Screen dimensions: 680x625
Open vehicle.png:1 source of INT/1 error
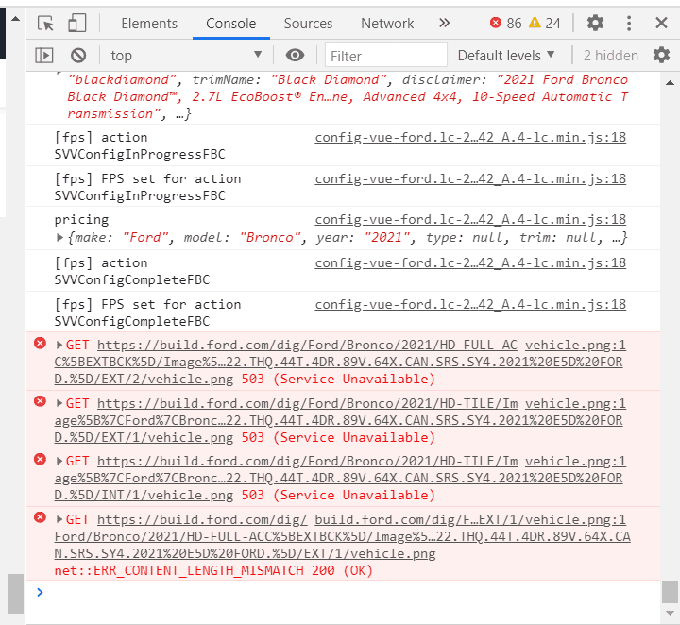(575, 461)
